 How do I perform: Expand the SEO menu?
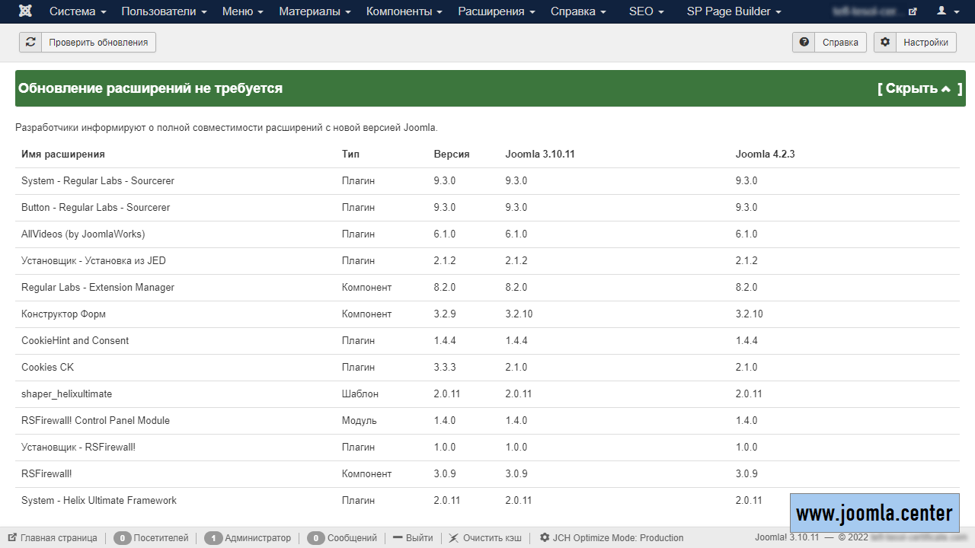pyautogui.click(x=647, y=11)
